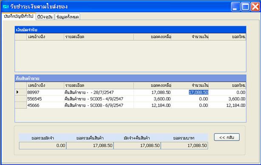Click balance cell 3,600.00 in ยอดคงเหลือ column
Screen dimensions: 261x165
(152, 99)
